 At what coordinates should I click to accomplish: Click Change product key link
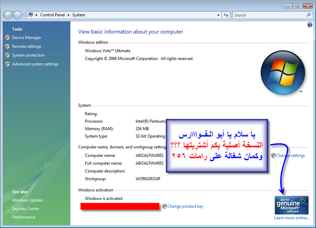[x=185, y=206]
